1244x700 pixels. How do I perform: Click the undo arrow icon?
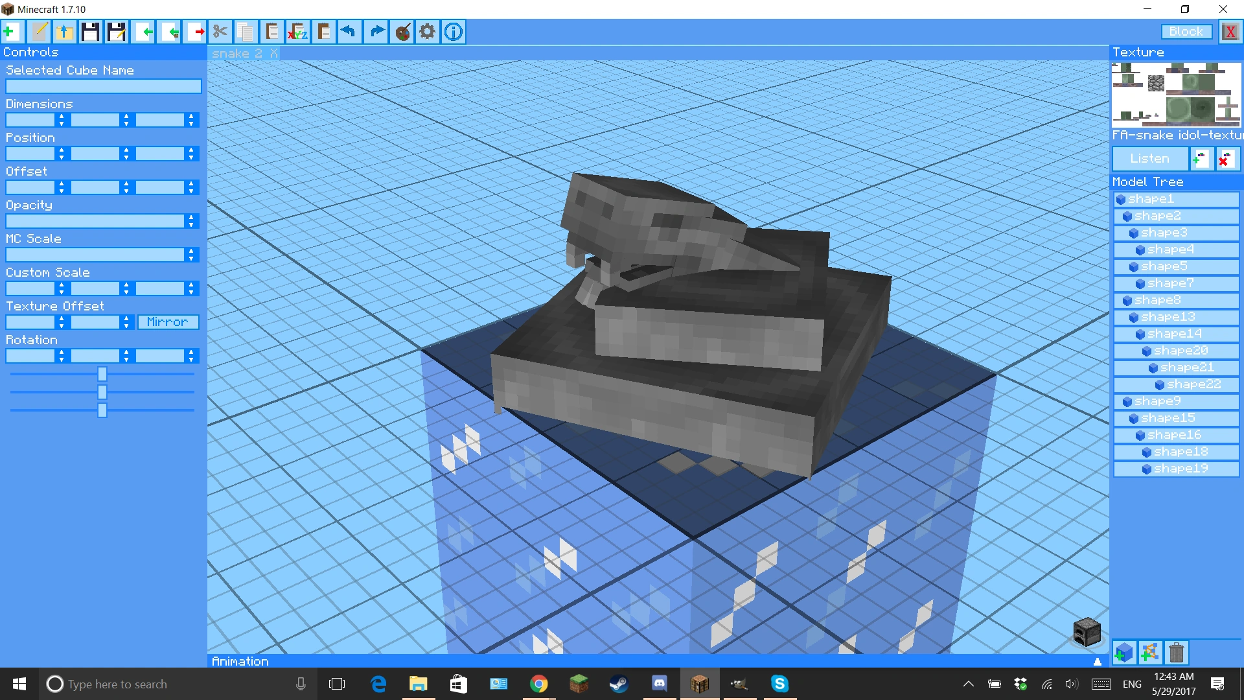click(x=349, y=31)
